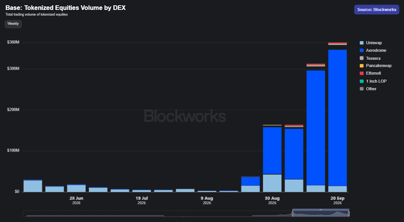Toggle Uniswap series in legend
The width and height of the screenshot is (404, 222).
click(x=371, y=43)
